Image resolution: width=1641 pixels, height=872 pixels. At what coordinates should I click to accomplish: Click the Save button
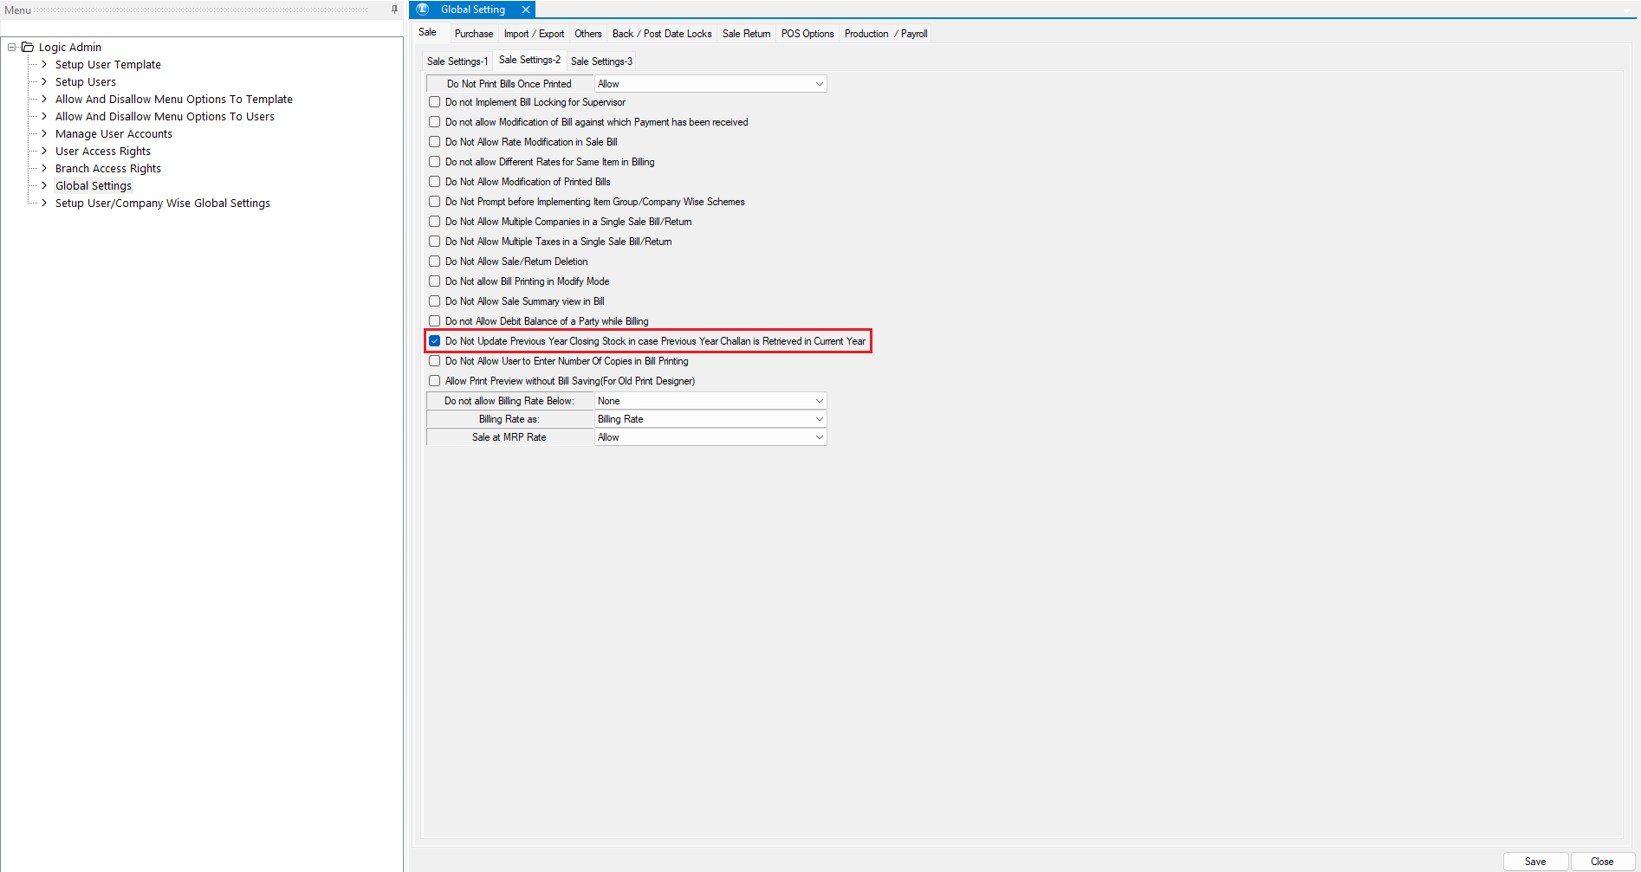coord(1535,862)
